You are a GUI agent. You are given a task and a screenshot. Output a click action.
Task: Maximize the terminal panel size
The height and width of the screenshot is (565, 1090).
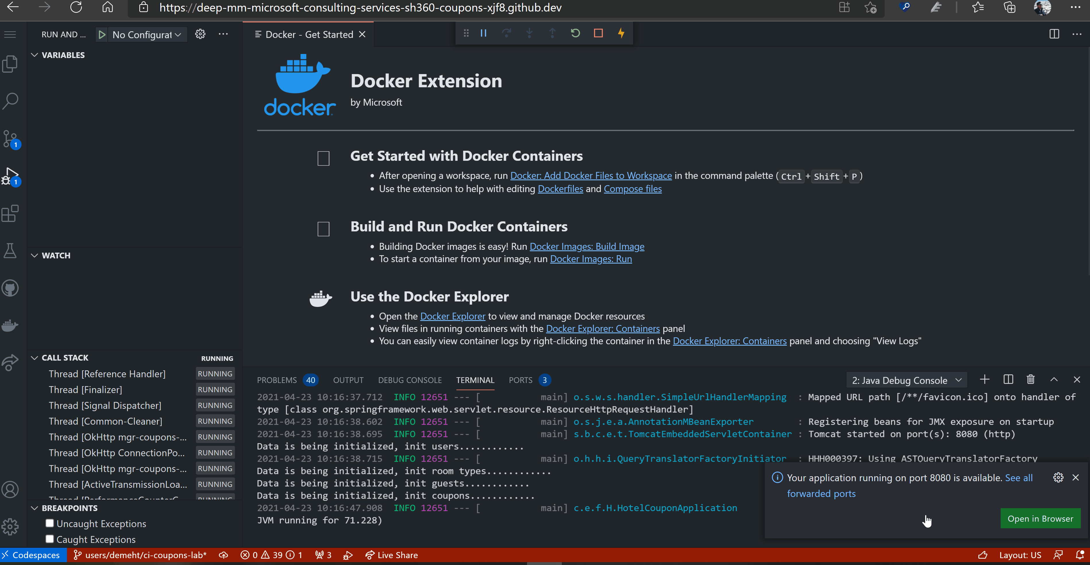click(x=1054, y=379)
